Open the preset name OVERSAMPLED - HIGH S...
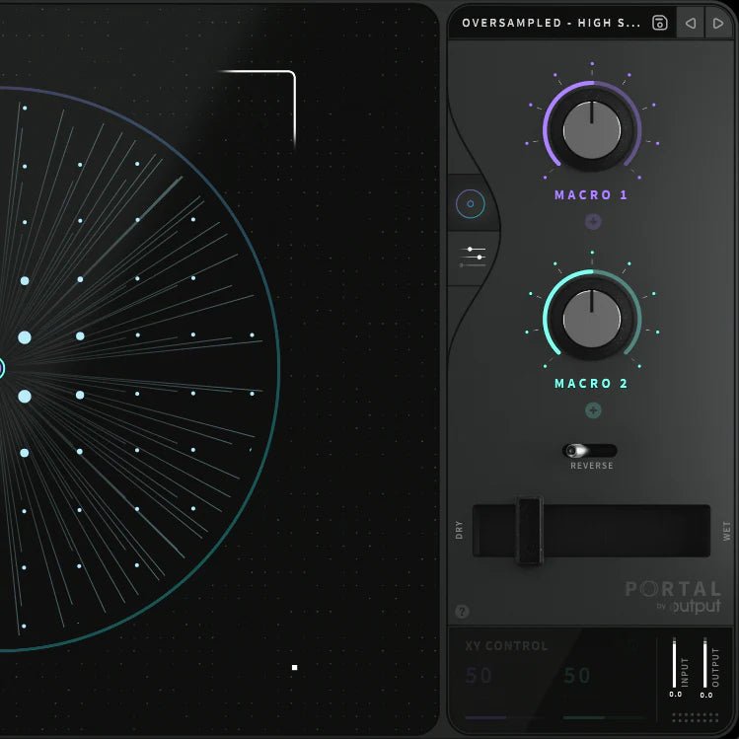 tap(551, 23)
